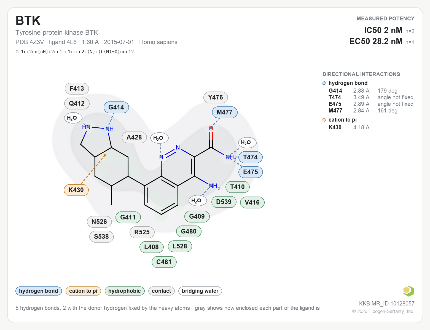430x330 pixels.
Task: Click the "Homo sapiens" species text
Action: tap(158, 42)
